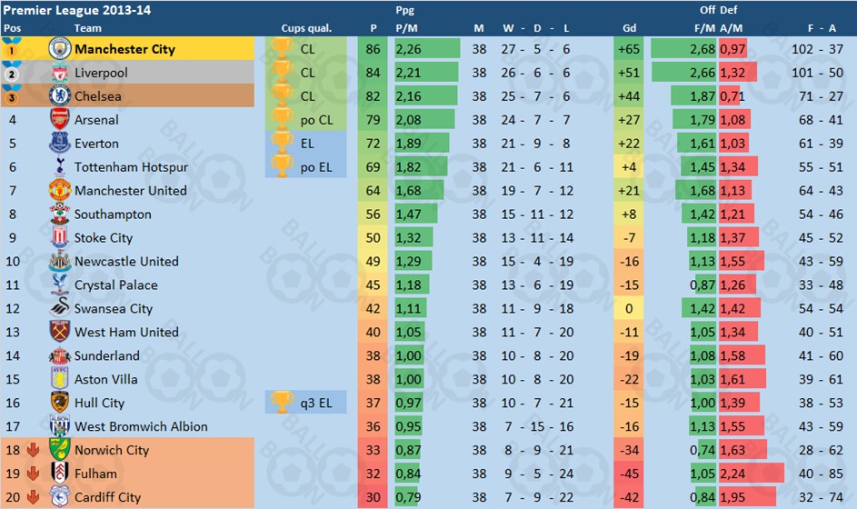The width and height of the screenshot is (857, 509).
Task: Click the Crystal Palace team name
Action: [115, 285]
